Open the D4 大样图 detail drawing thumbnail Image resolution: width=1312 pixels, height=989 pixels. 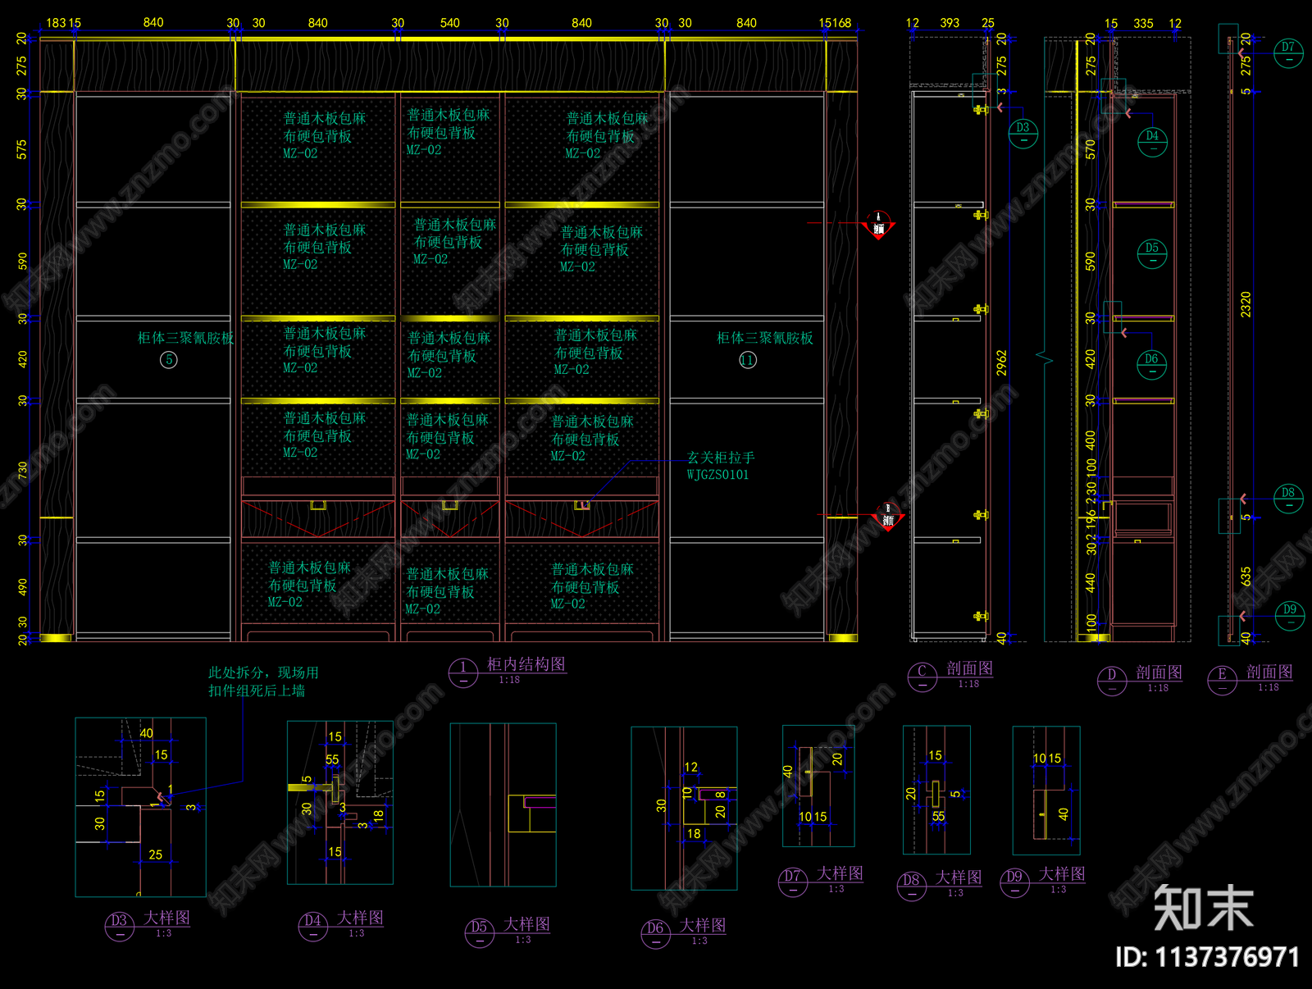(x=339, y=804)
